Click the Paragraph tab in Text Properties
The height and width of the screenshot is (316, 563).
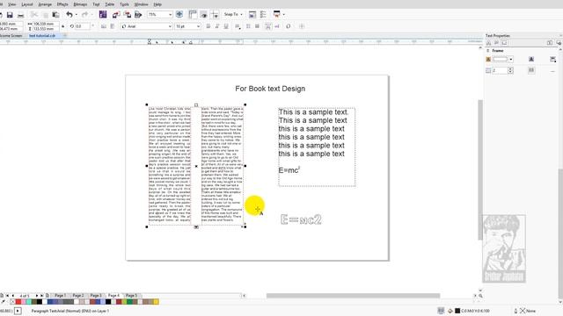(496, 43)
